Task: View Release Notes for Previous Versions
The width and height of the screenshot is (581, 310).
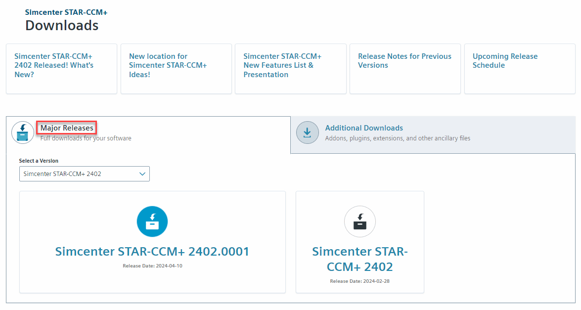Action: click(404, 61)
